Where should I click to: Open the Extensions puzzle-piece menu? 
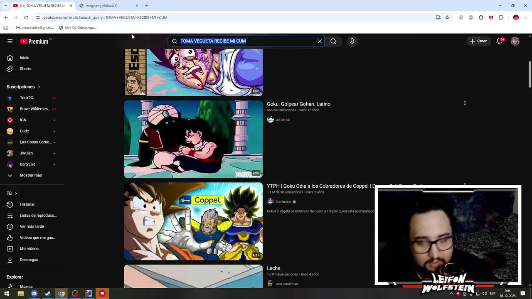[x=501, y=17]
